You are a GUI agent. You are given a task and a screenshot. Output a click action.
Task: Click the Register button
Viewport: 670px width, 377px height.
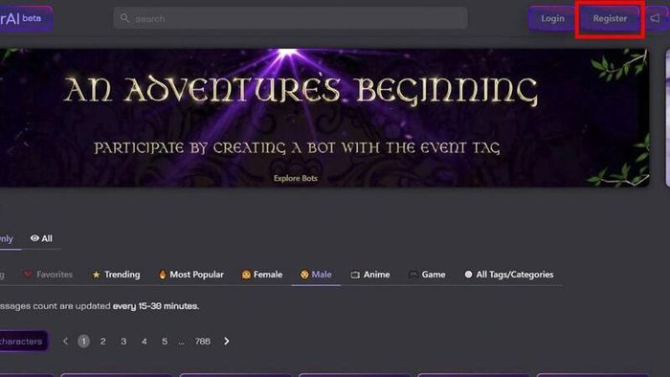click(610, 19)
